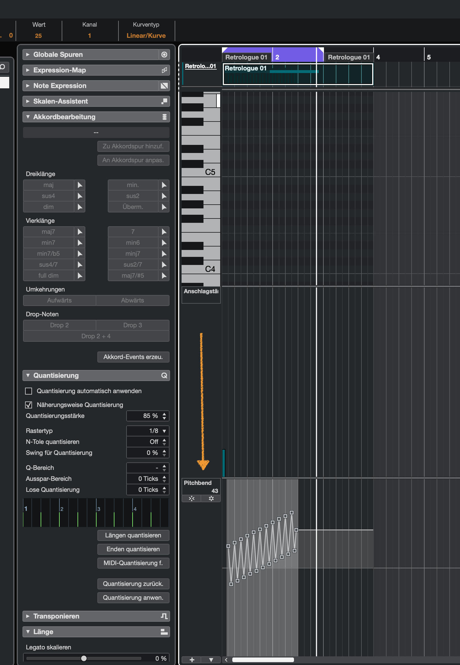Screen dimensions: 460x665
Task: Click the Note Expression section icon
Action: coord(164,86)
